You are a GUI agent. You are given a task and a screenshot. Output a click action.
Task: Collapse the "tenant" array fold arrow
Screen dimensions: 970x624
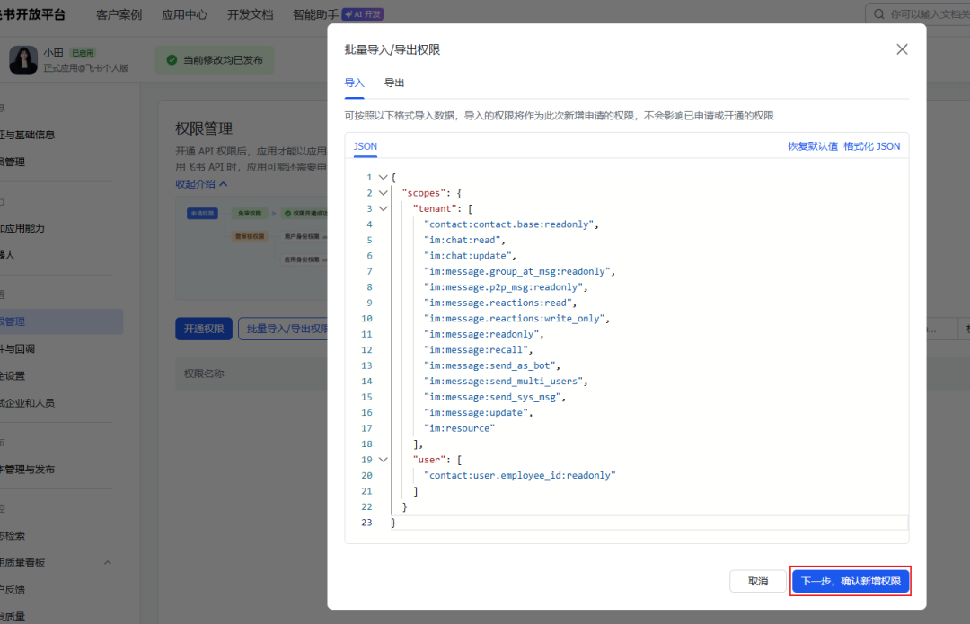(383, 209)
